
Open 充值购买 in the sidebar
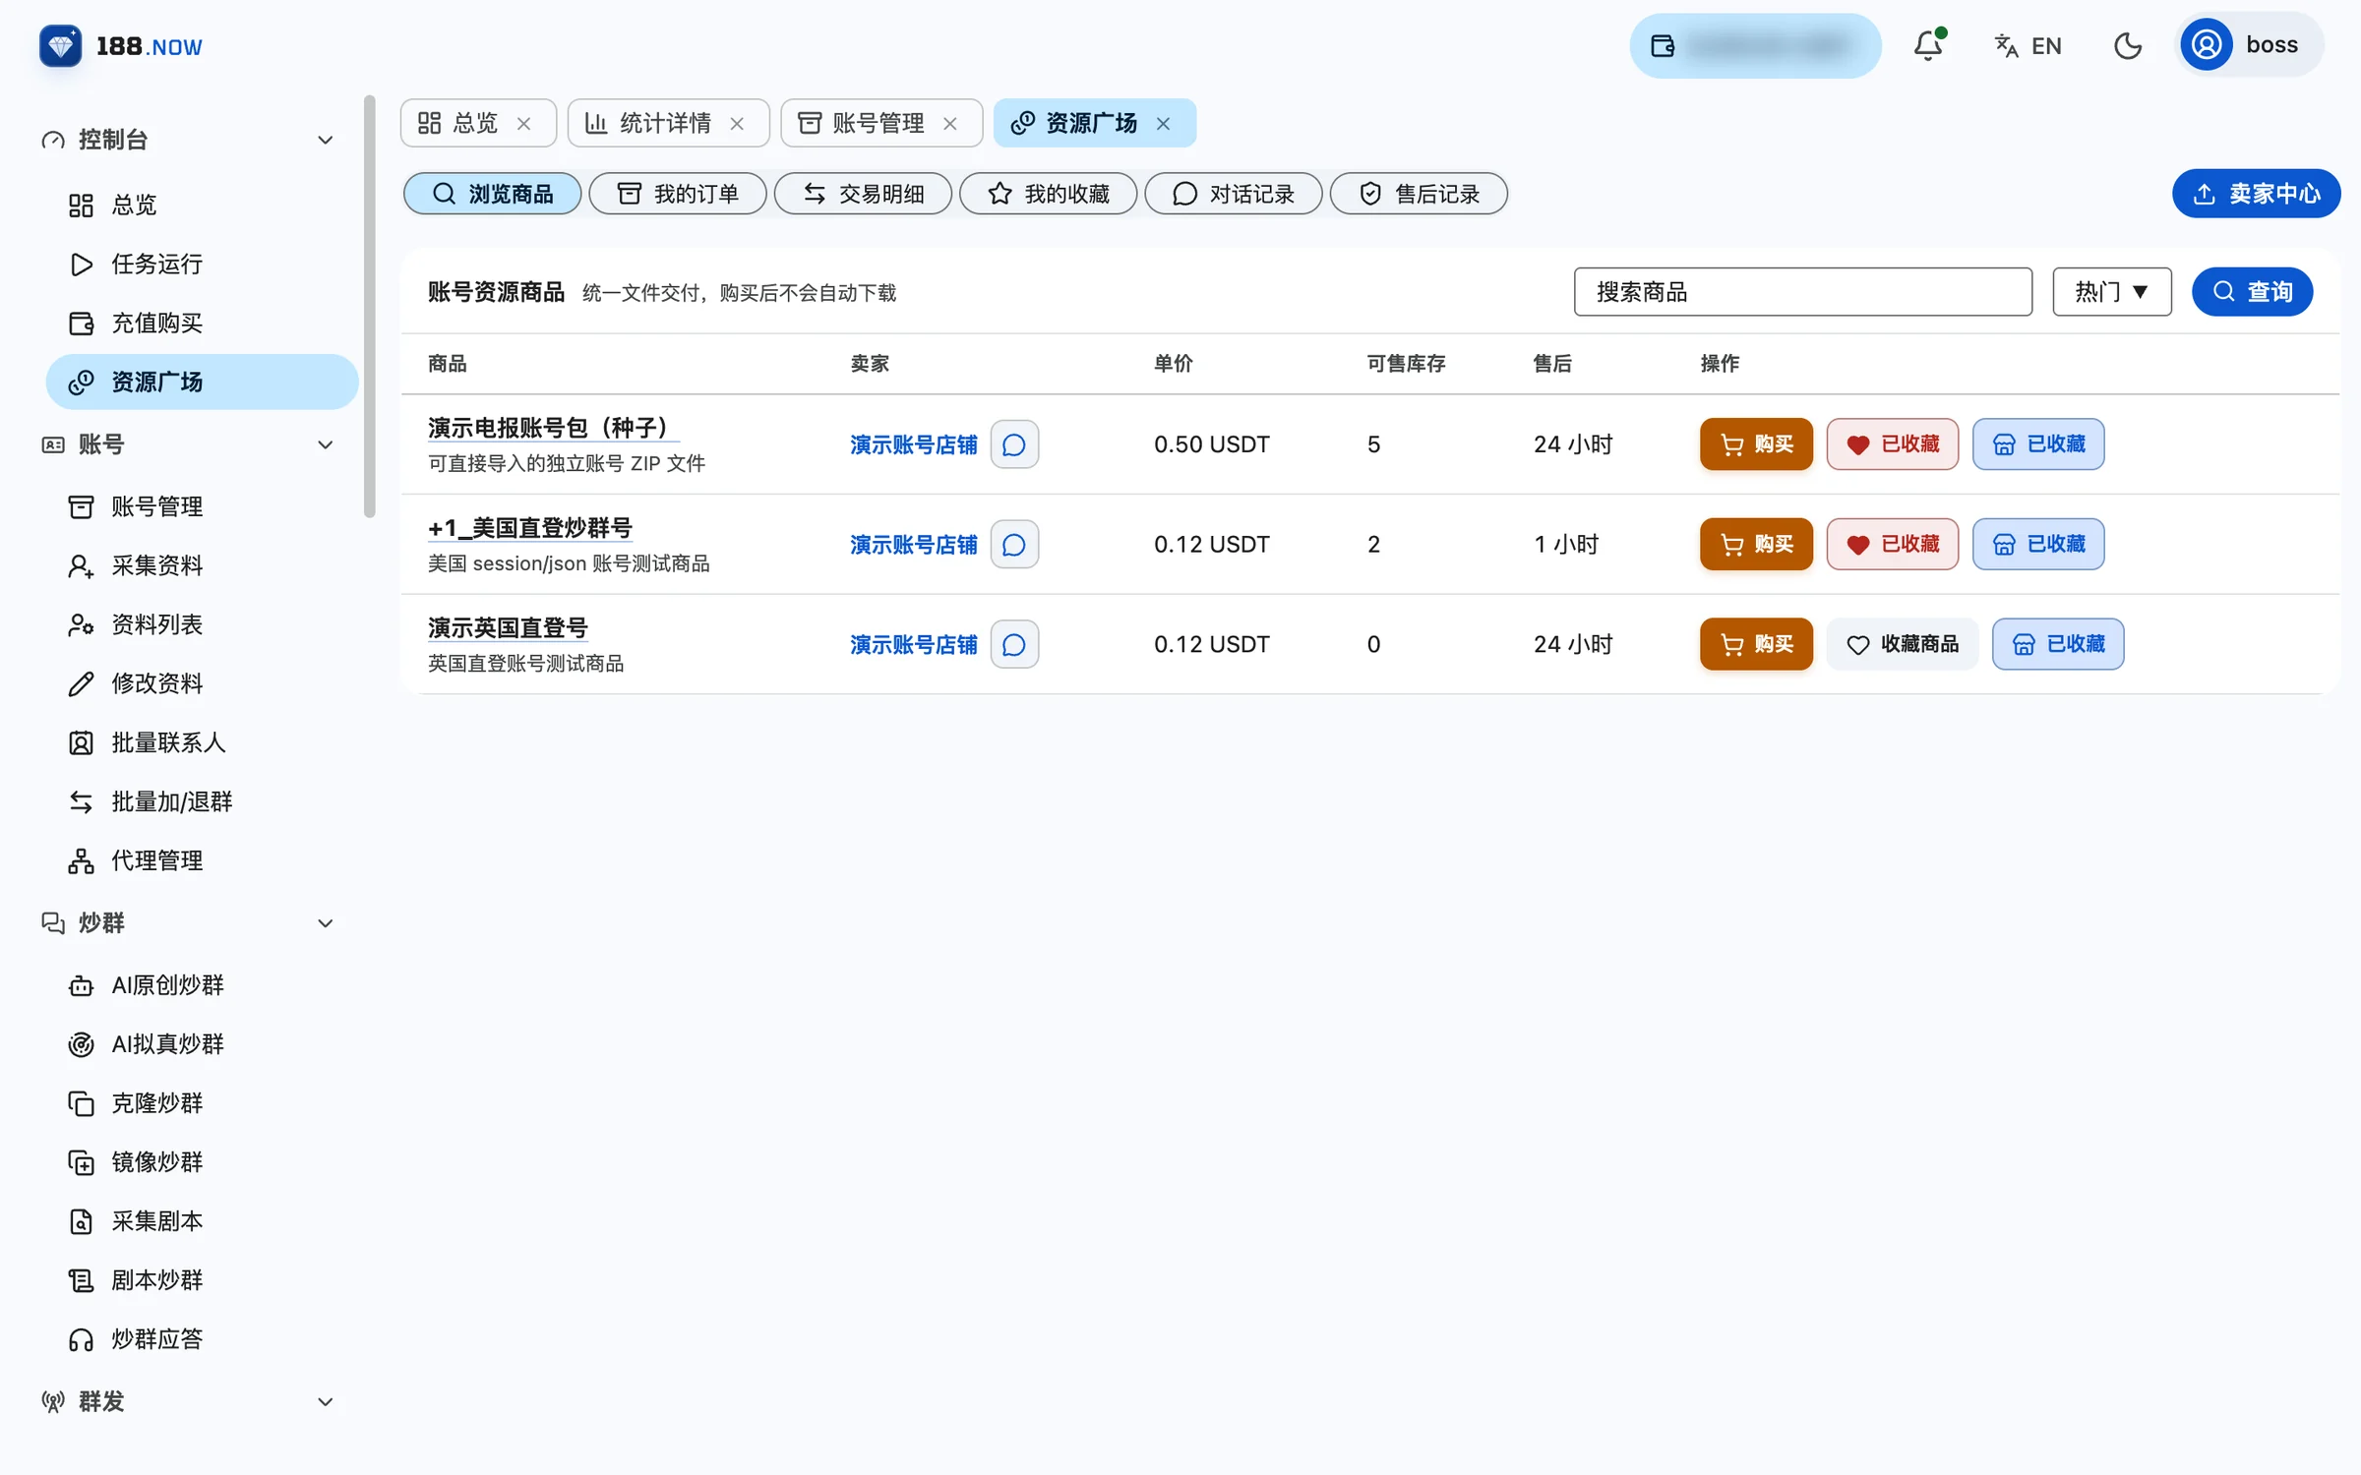(203, 323)
